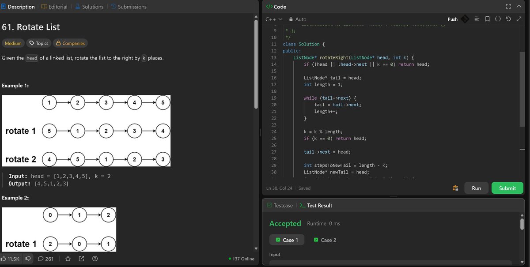Click code line 'ListNode* newTail = head;'
530x267 pixels.
(336, 172)
